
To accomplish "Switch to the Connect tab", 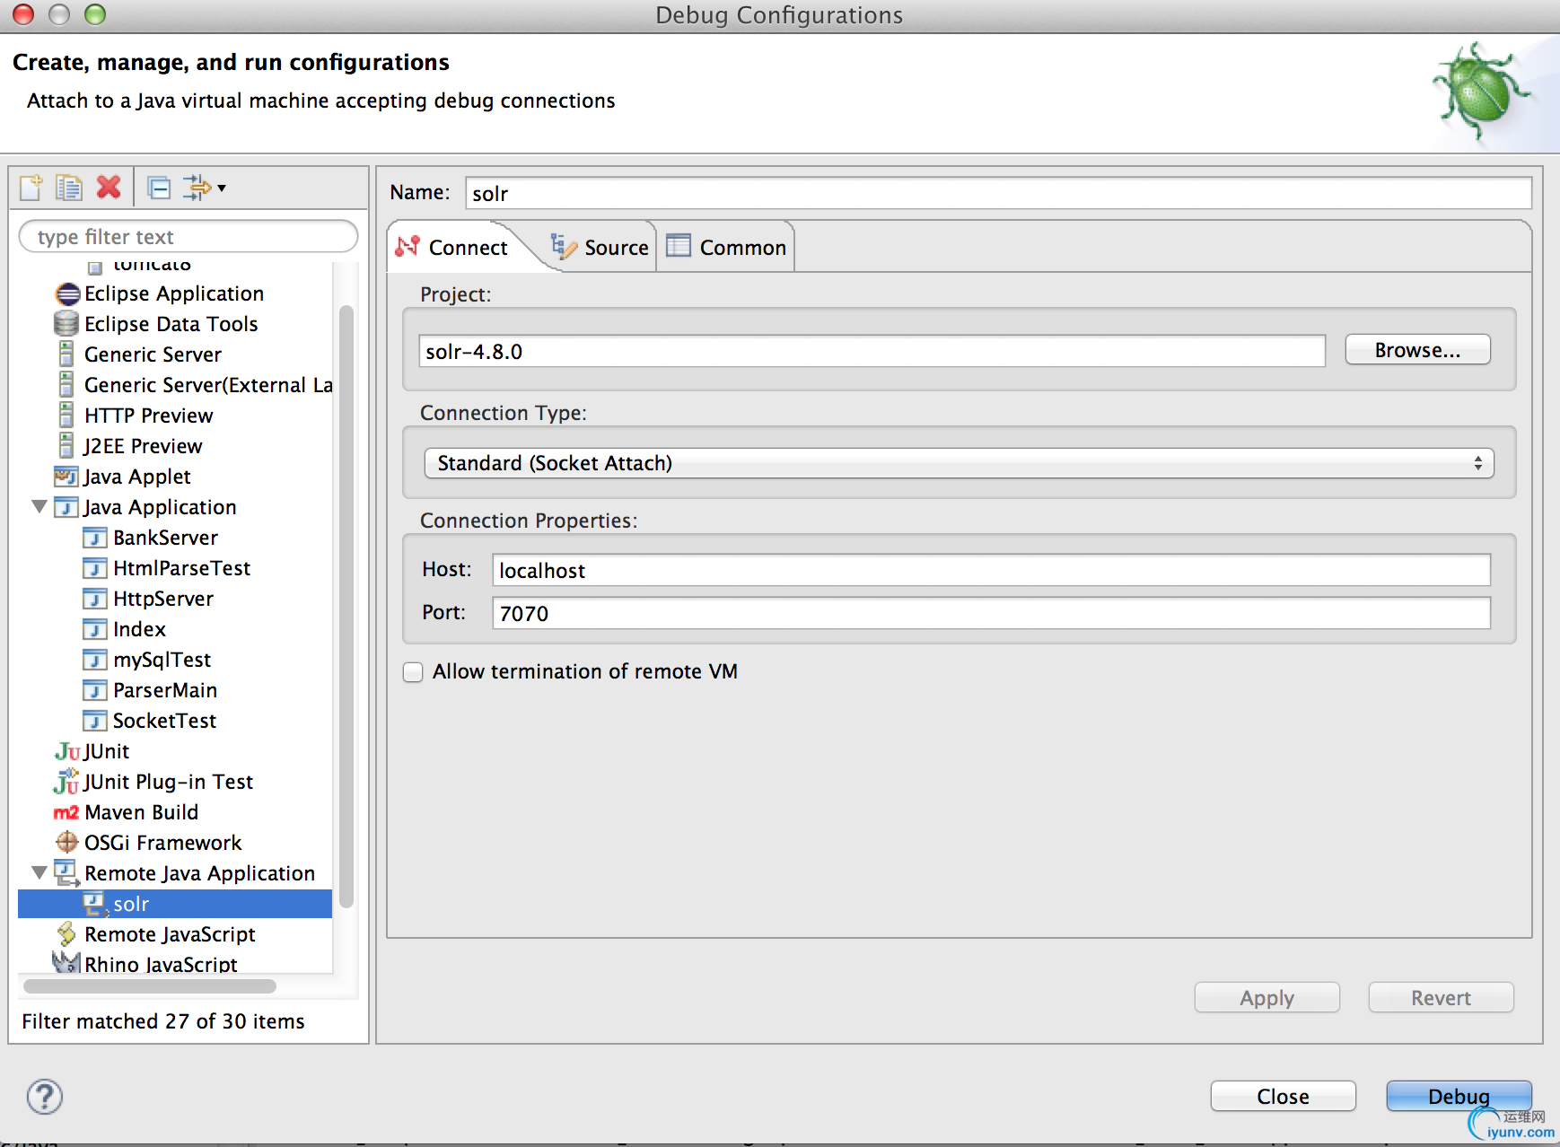I will pyautogui.click(x=458, y=247).
